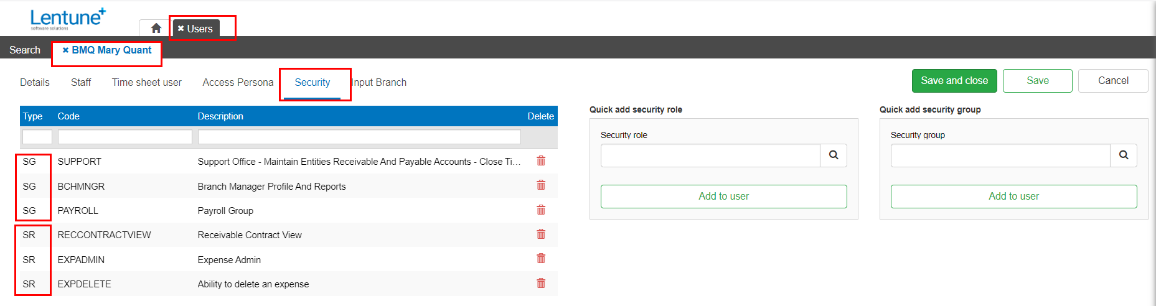Open the home icon tab
The height and width of the screenshot is (306, 1156).
click(156, 28)
